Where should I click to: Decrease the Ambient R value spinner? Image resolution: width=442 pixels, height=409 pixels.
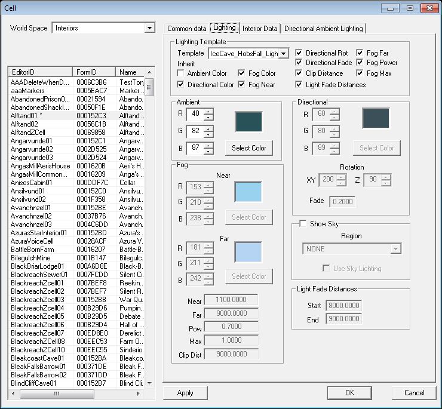pos(208,117)
